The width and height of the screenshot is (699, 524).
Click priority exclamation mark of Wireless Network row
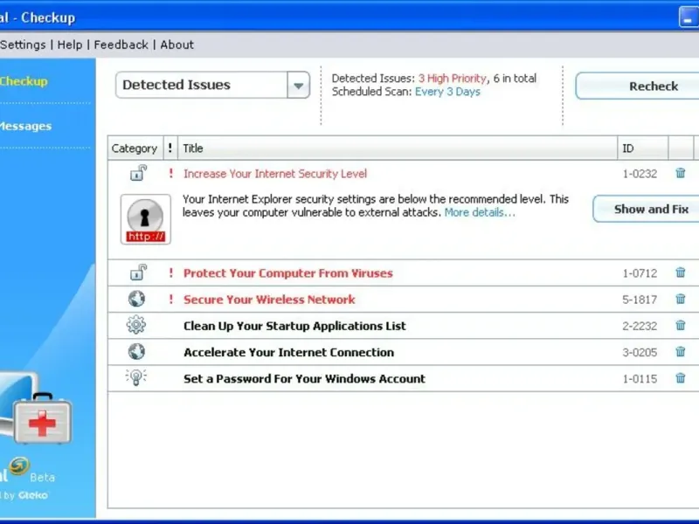(x=170, y=299)
